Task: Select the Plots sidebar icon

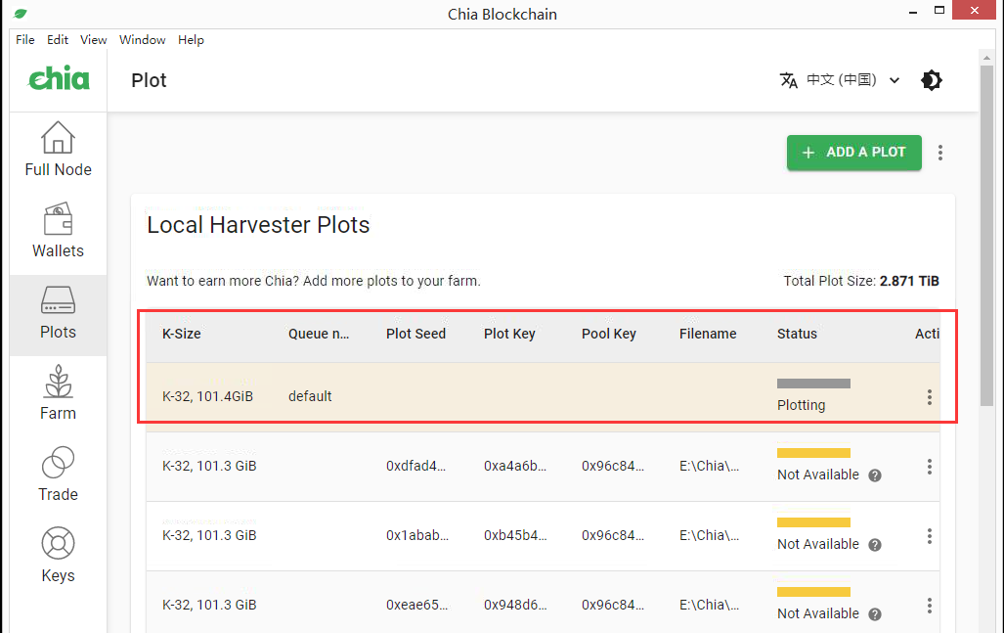Action: [58, 312]
